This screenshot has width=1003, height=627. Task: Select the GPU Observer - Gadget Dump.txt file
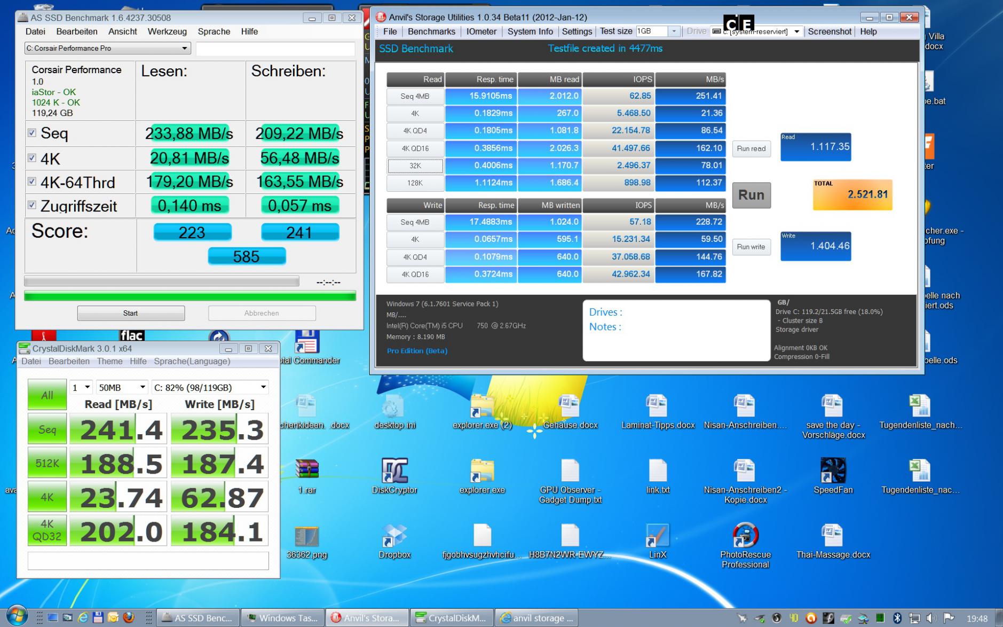[x=570, y=481]
